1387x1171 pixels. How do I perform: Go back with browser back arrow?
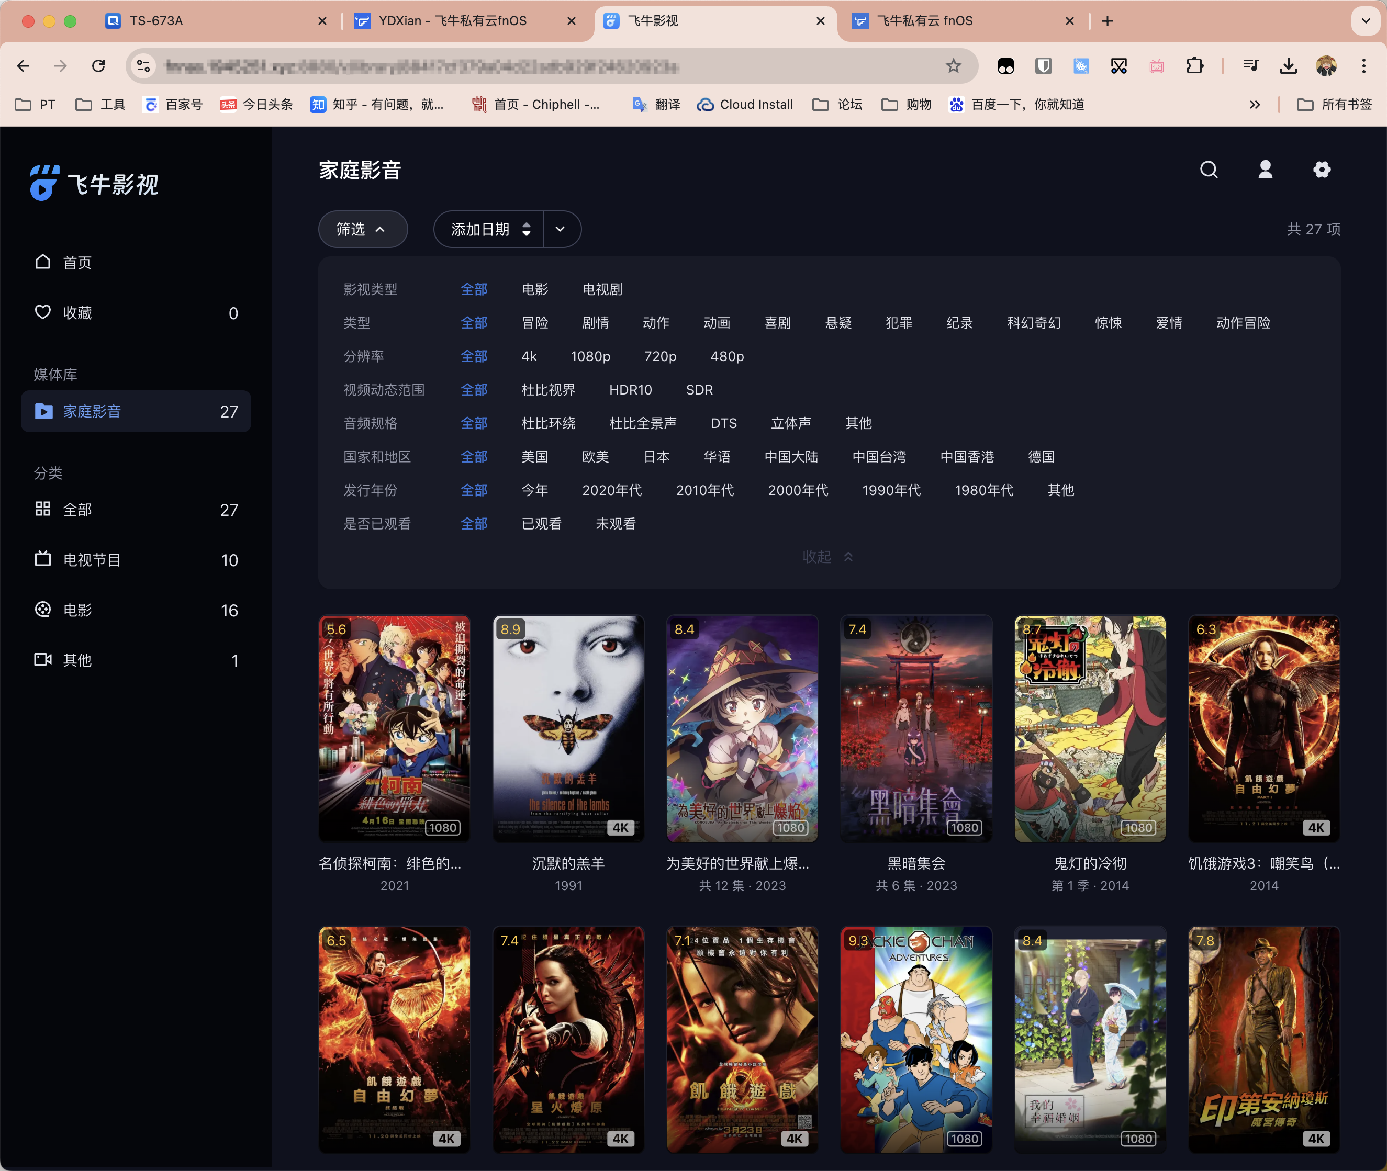point(23,66)
